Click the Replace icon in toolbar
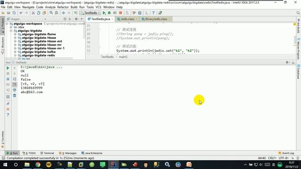Screen dimensions: 301x169 tap(56, 13)
